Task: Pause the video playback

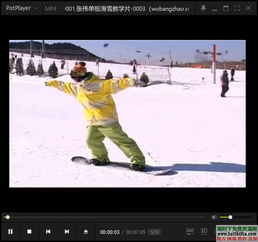Action: [10, 232]
